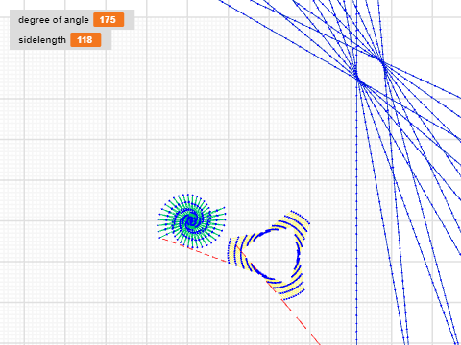Click the 'degree of angle' label text
Viewport: 461px width, 345px height.
54,20
